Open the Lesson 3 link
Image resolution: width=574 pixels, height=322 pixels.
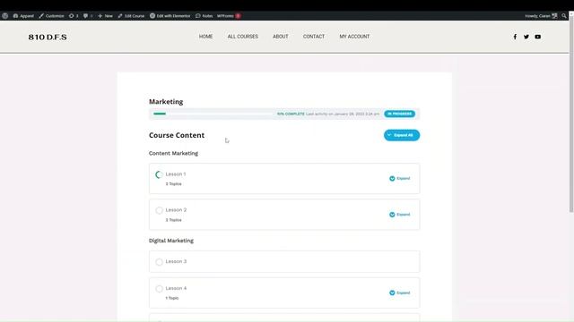click(x=176, y=261)
